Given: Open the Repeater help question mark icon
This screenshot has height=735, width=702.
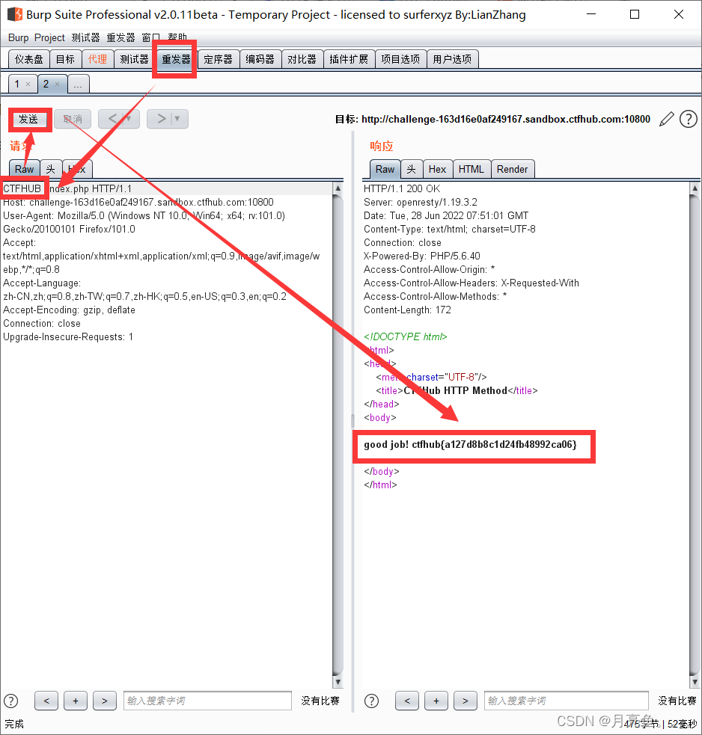Looking at the screenshot, I should pyautogui.click(x=689, y=119).
